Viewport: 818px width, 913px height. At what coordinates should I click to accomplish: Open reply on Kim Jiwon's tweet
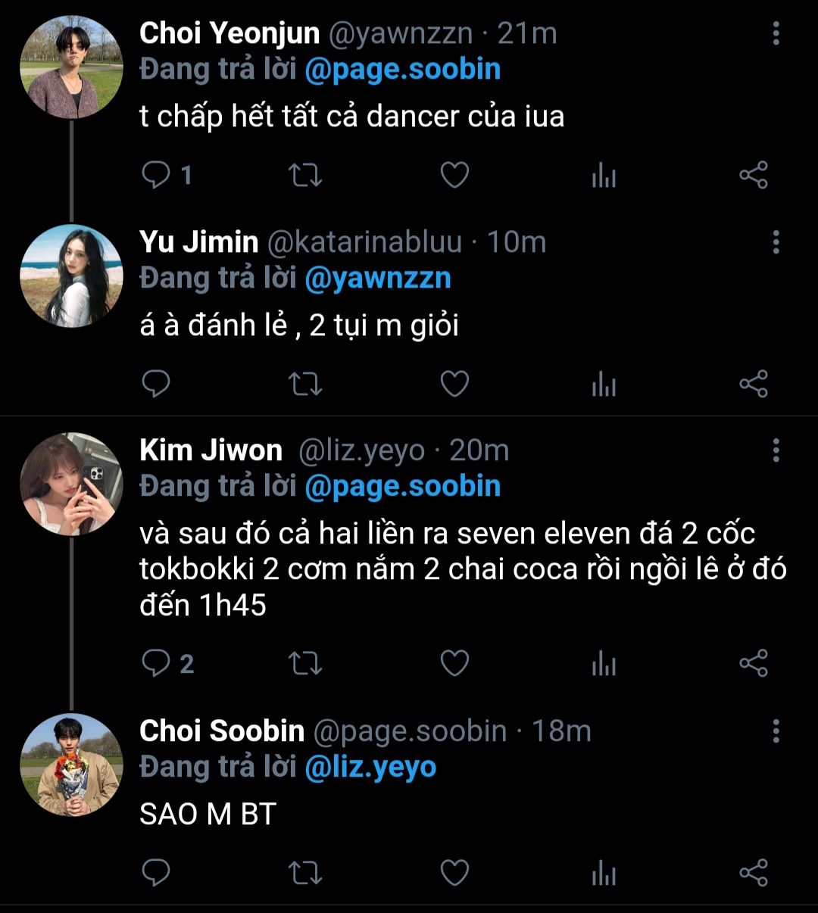pyautogui.click(x=157, y=664)
